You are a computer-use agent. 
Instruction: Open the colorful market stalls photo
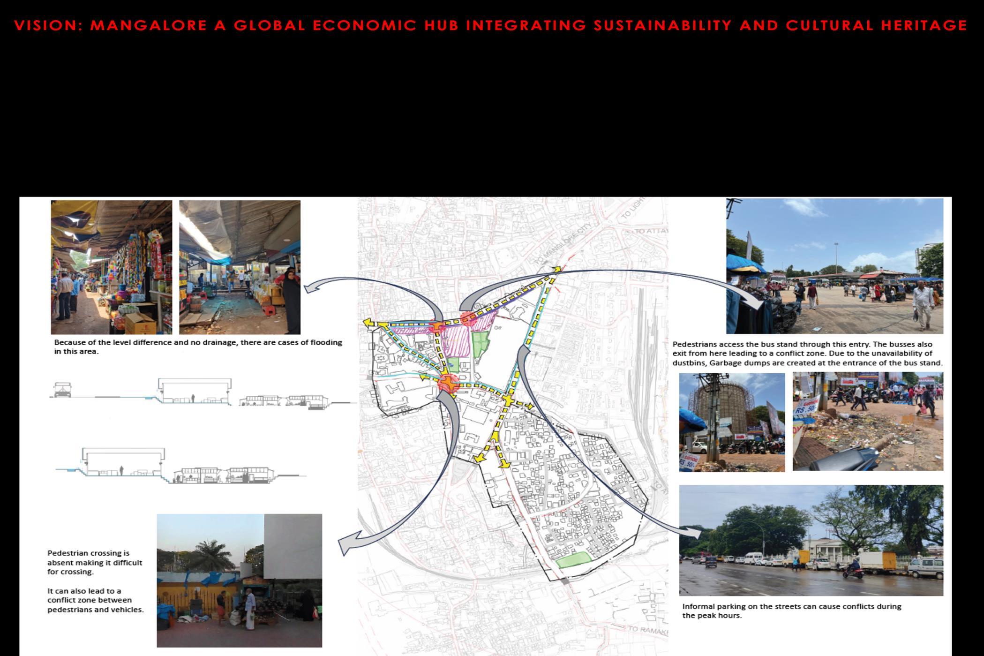pos(112,267)
